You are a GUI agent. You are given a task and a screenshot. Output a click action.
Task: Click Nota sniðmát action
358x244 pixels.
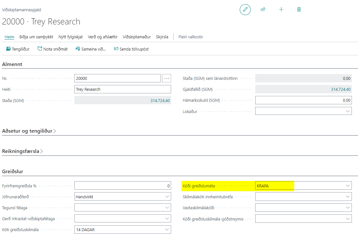coord(53,49)
